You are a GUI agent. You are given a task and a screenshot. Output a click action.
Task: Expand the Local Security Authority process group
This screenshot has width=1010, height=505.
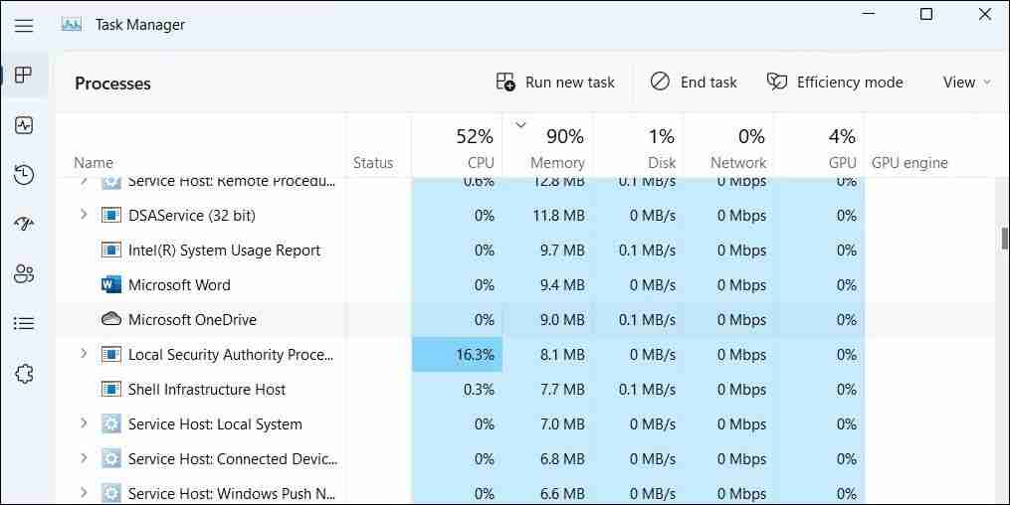pos(84,353)
